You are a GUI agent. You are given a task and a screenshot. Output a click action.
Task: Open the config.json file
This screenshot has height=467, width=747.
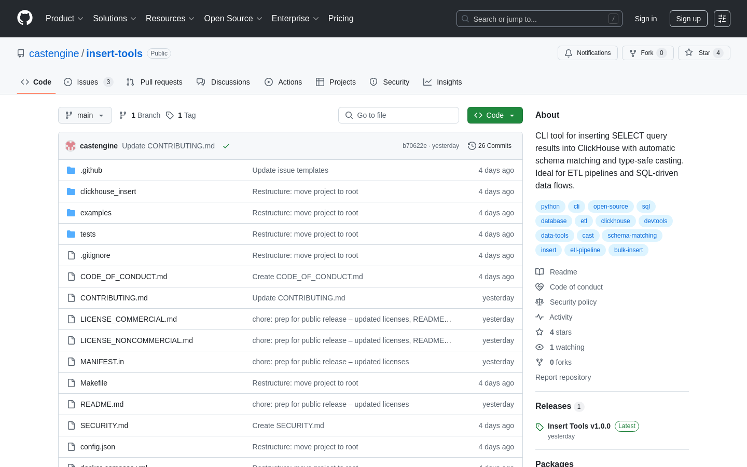[x=98, y=447]
